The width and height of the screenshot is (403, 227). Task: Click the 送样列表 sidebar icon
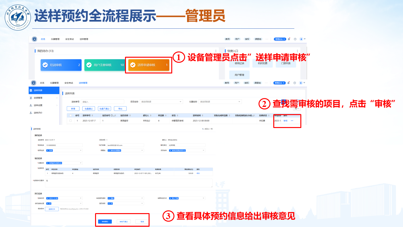(31, 90)
